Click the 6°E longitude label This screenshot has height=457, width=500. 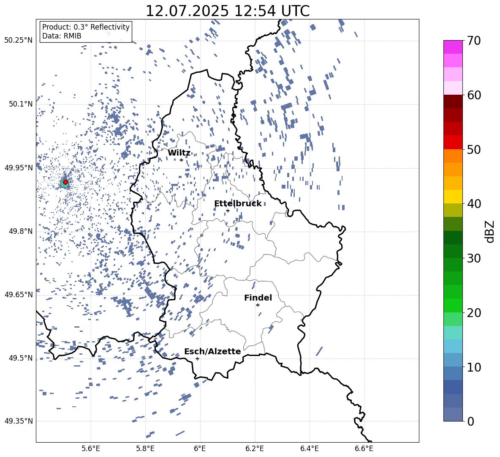pos(200,449)
